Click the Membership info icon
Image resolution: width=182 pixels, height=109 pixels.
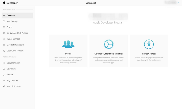coord(4,21)
